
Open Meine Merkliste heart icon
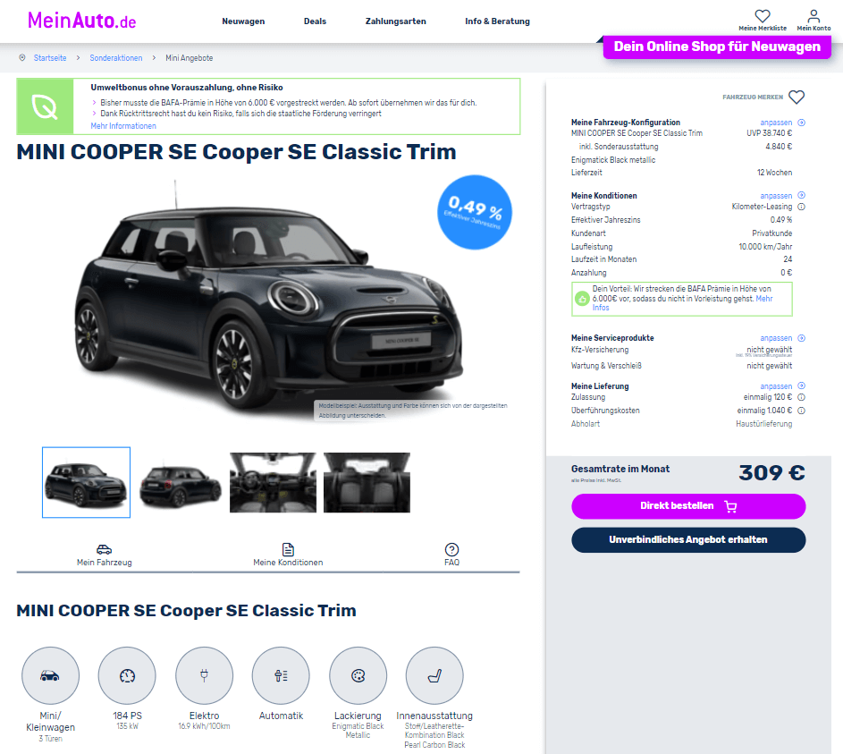click(763, 16)
